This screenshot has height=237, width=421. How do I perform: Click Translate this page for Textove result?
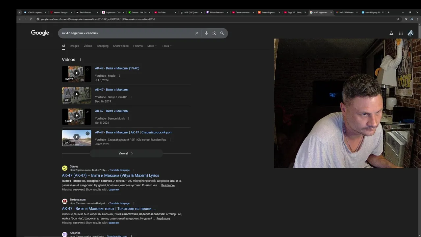[119, 203]
